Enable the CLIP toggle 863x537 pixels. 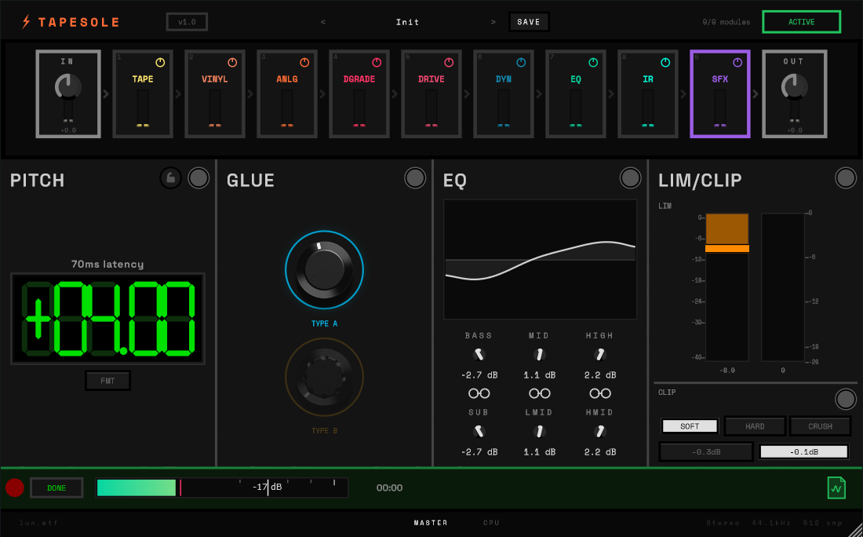point(846,400)
